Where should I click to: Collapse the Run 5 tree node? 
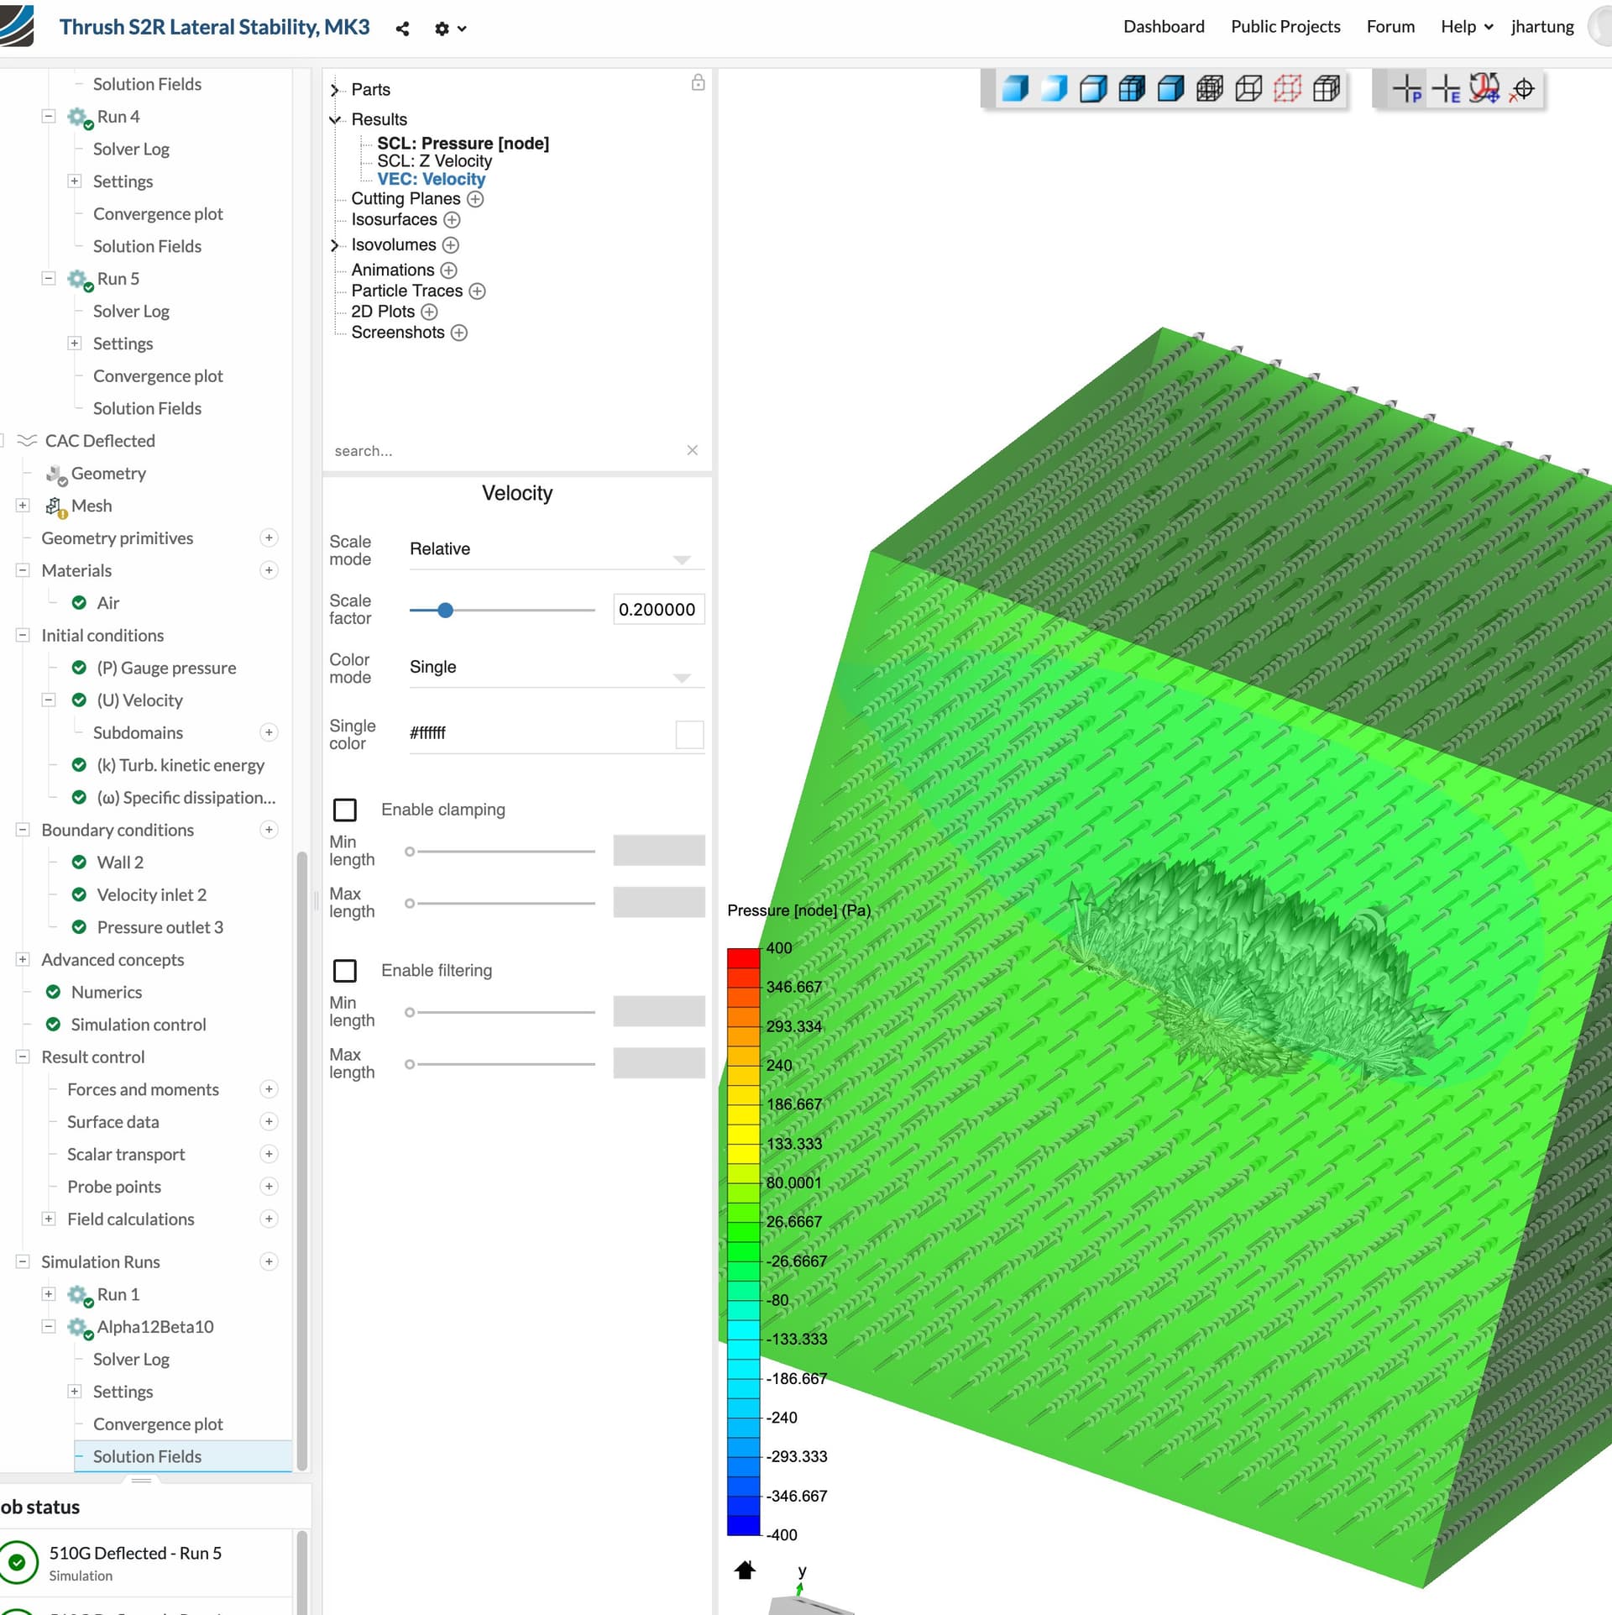(49, 279)
